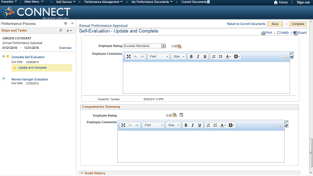313x176 pixels.
Task: Toggle bold in Competencies Summary editor
Action: (x=186, y=125)
